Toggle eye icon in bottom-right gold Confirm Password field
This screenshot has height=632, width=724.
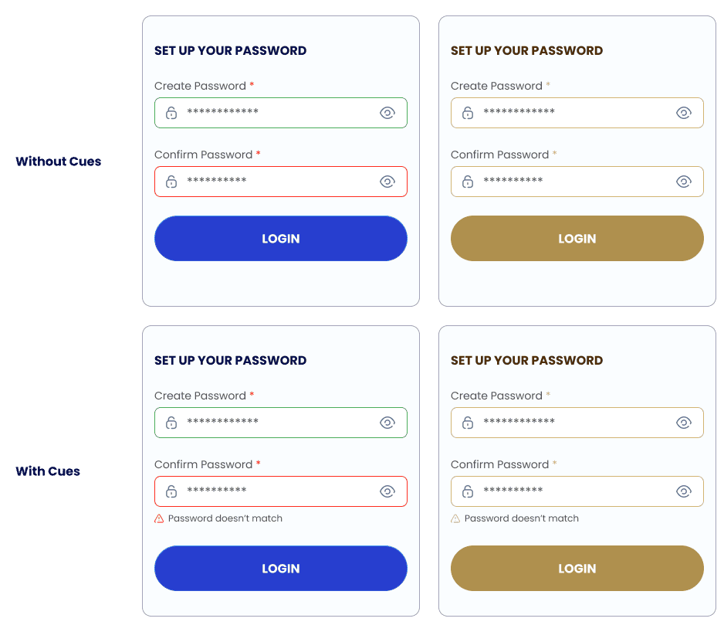click(x=684, y=491)
